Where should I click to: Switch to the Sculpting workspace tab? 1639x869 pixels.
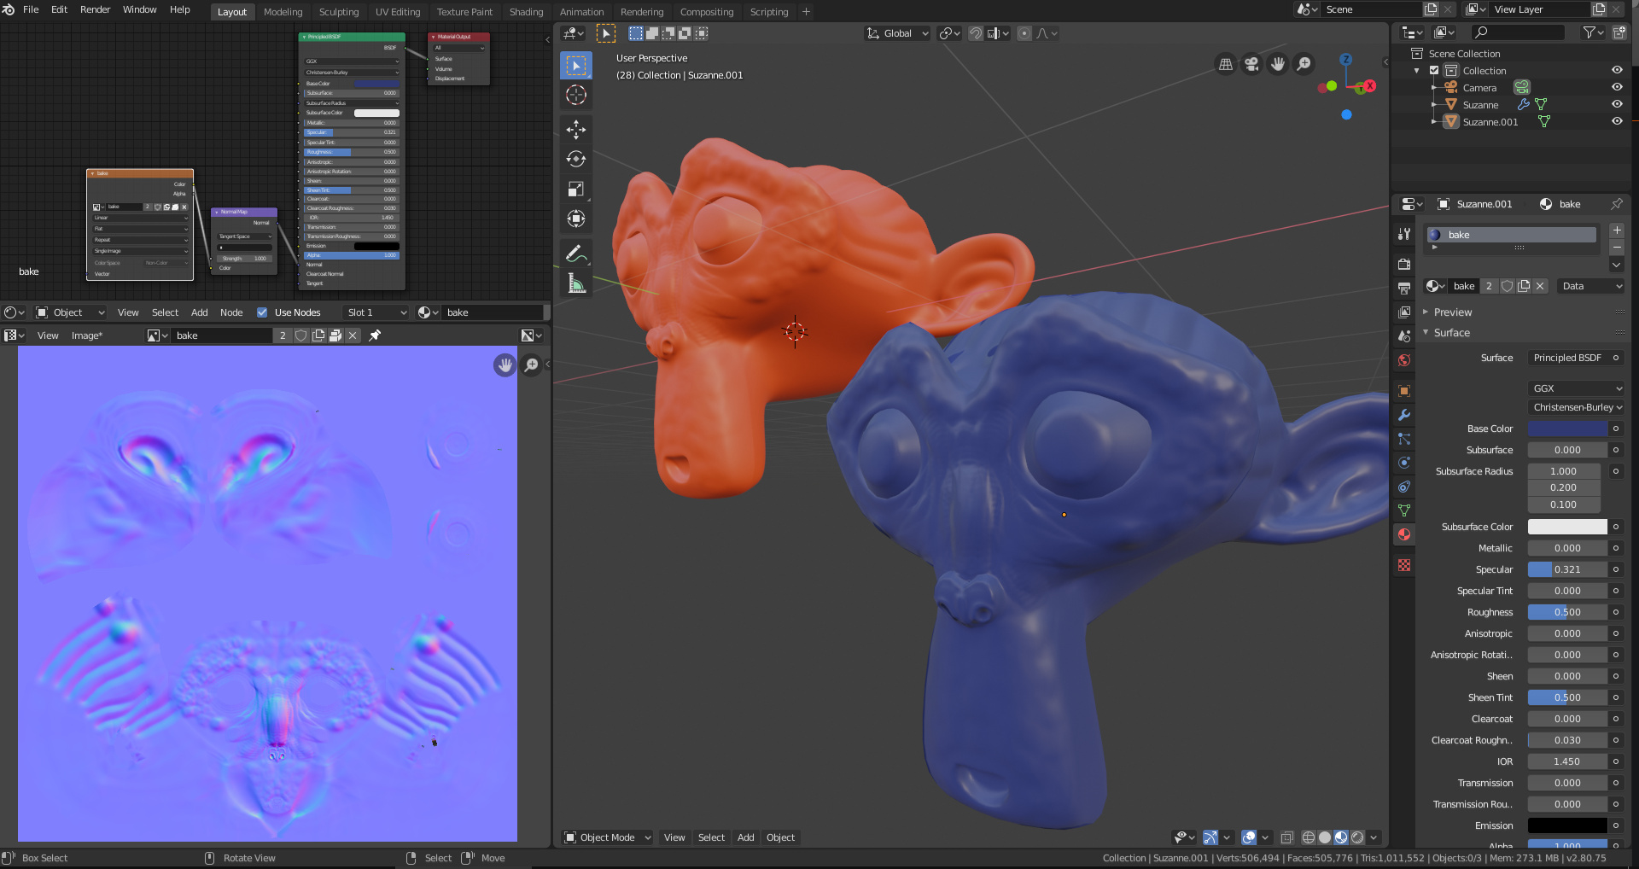click(339, 12)
